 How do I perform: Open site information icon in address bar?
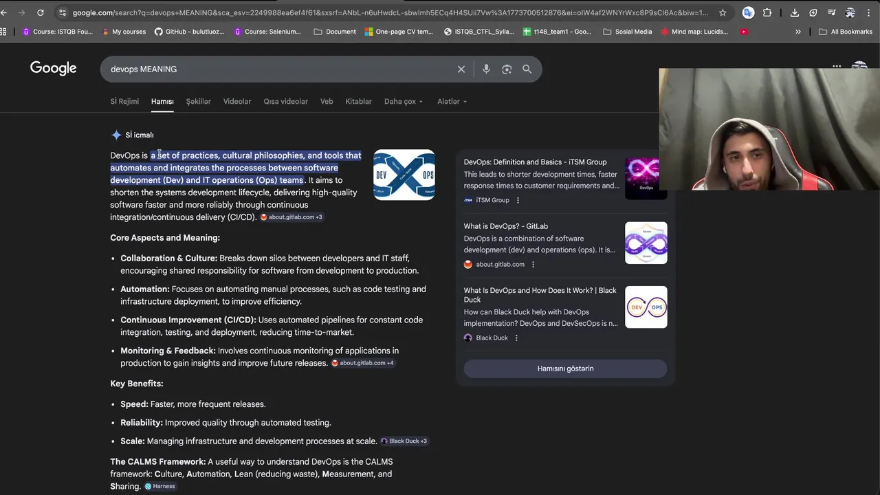pos(63,12)
